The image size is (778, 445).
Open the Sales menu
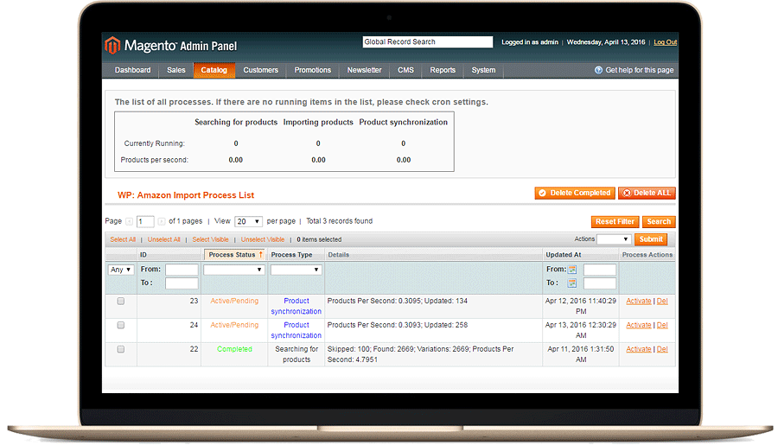(176, 70)
